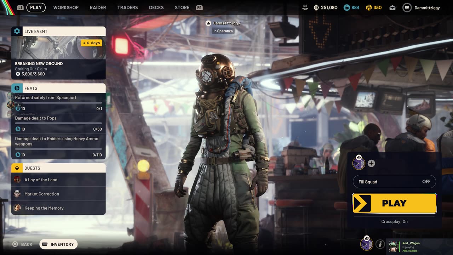Open the Market Correction quest
Image resolution: width=453 pixels, height=255 pixels.
[58, 194]
